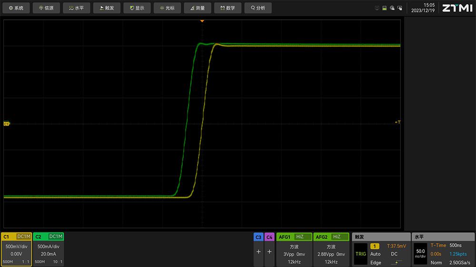The image size is (476, 267).
Task: Click the 数学 (Math) button
Action: [228, 8]
